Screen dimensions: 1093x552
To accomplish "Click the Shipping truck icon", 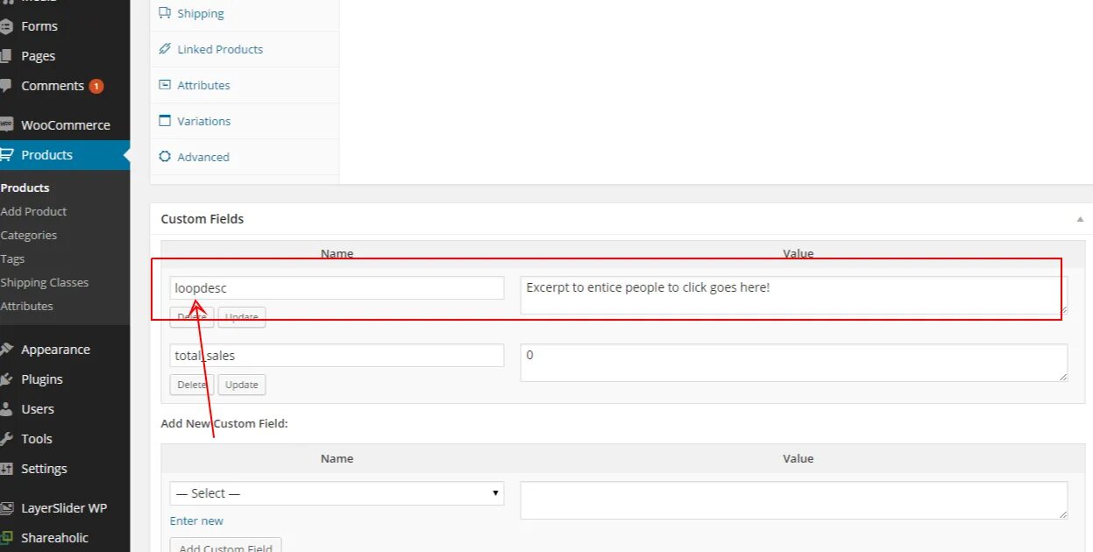I will pos(165,13).
